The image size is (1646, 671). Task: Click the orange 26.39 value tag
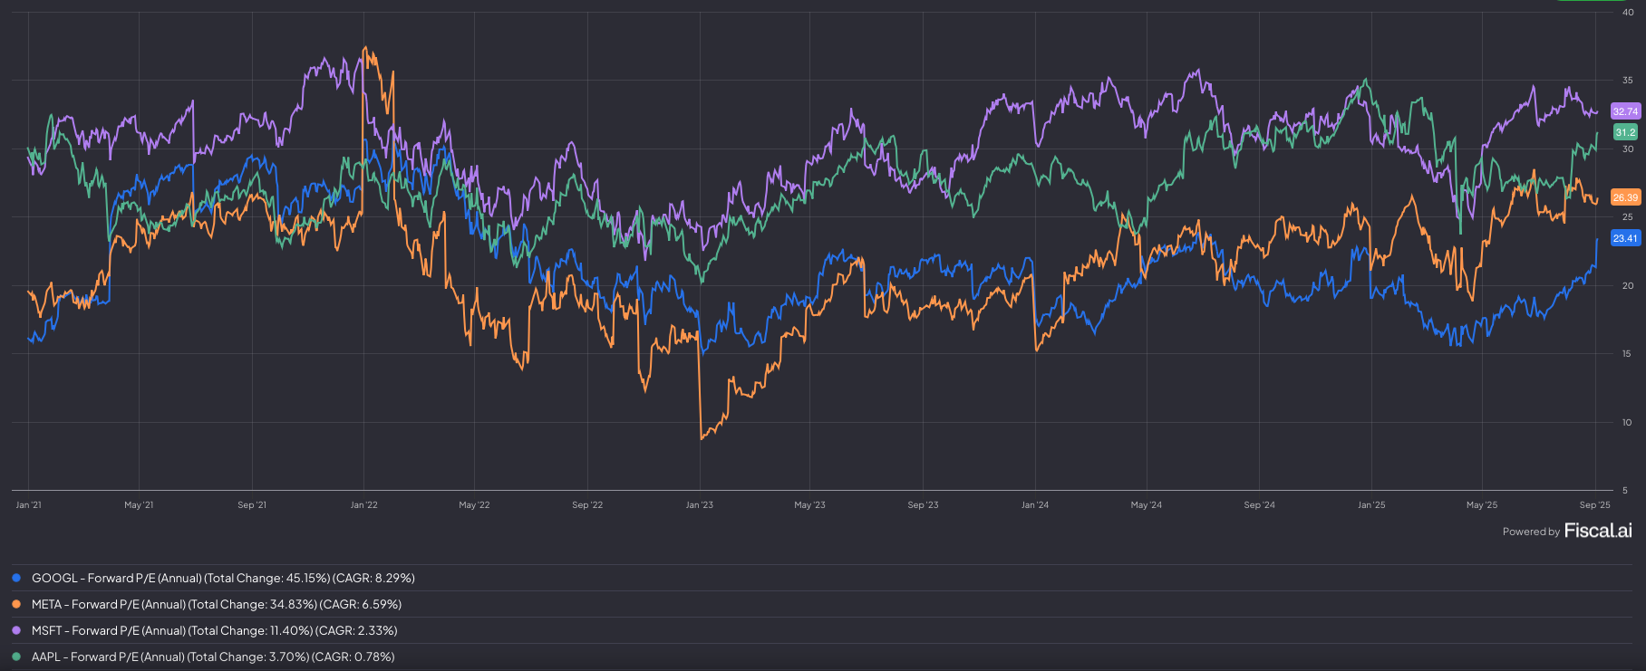[x=1625, y=197]
